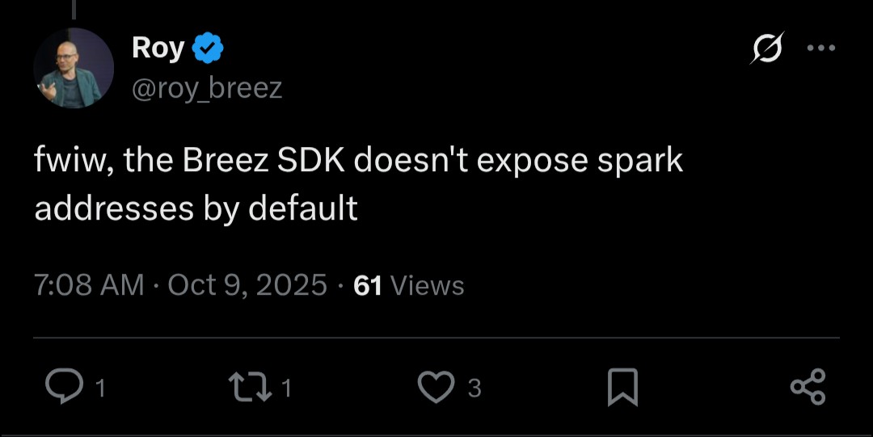Click the 7:08 AM timestamp
The image size is (873, 437).
pyautogui.click(x=89, y=285)
